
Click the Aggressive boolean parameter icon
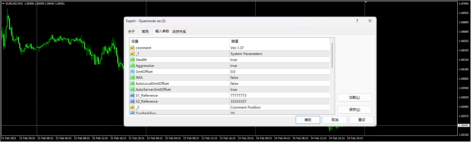(132, 66)
